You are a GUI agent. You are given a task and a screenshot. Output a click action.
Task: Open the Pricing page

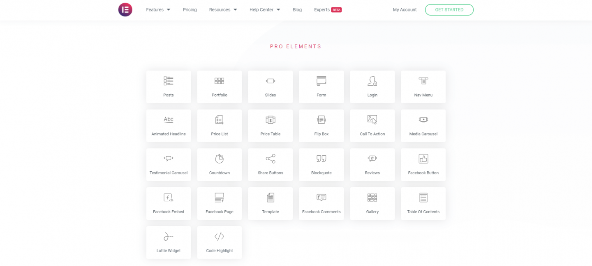pos(190,10)
